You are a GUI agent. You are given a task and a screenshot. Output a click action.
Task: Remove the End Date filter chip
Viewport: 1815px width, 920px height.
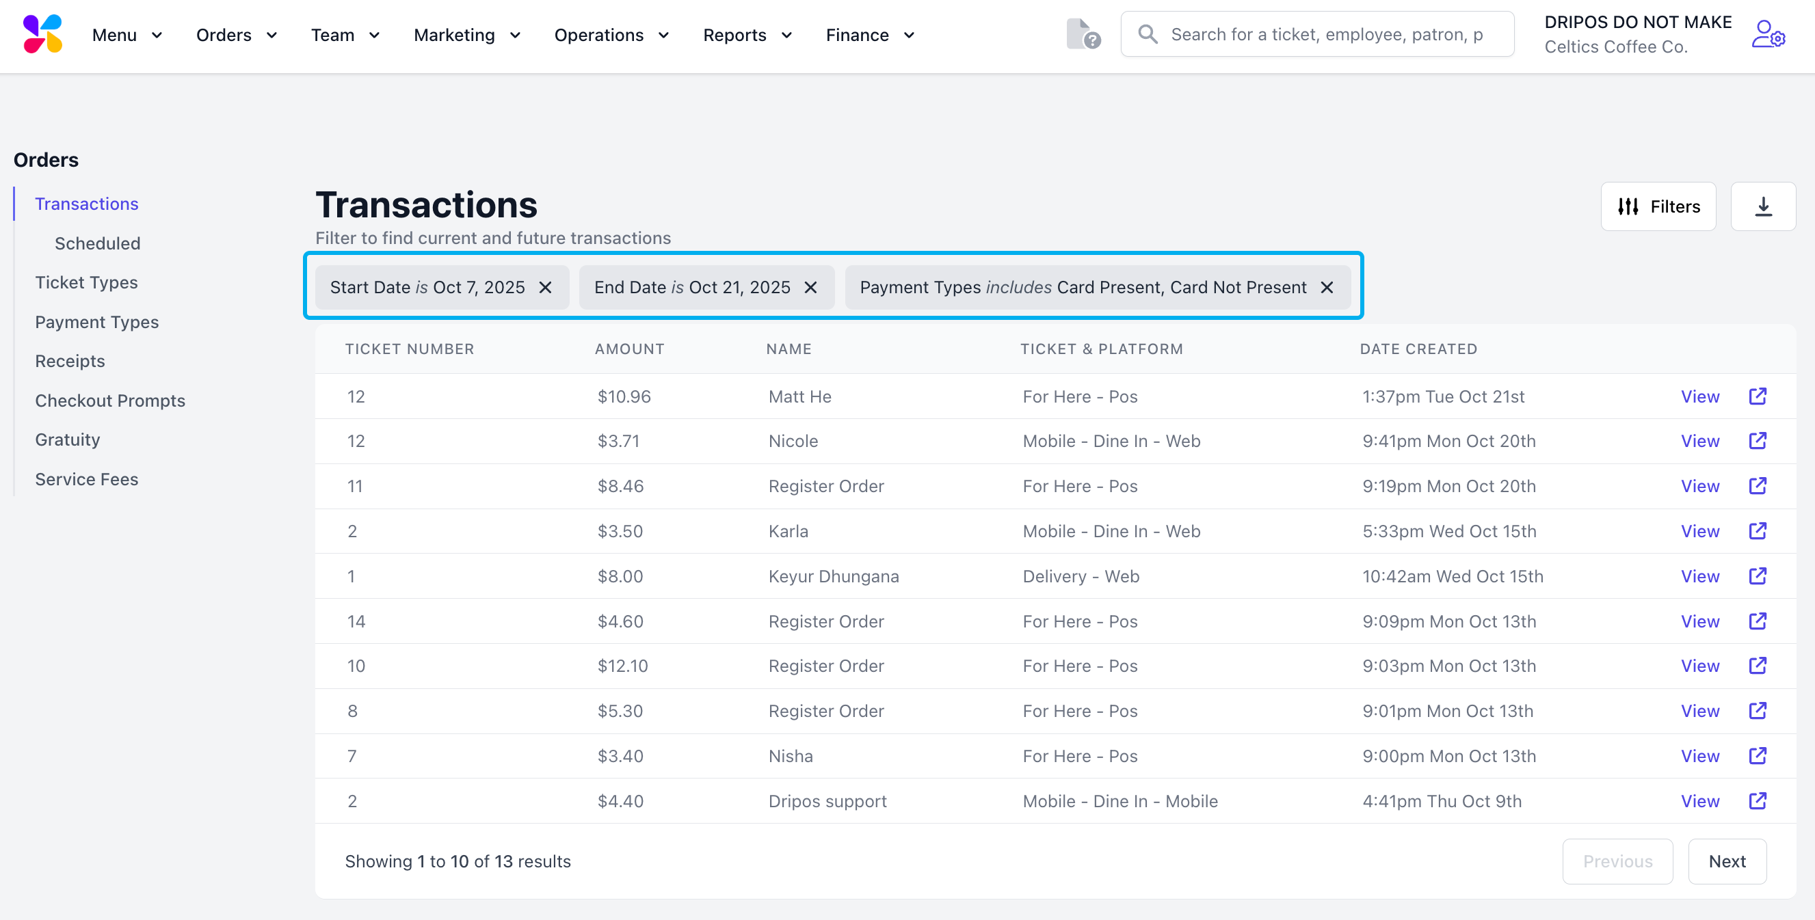pyautogui.click(x=810, y=287)
